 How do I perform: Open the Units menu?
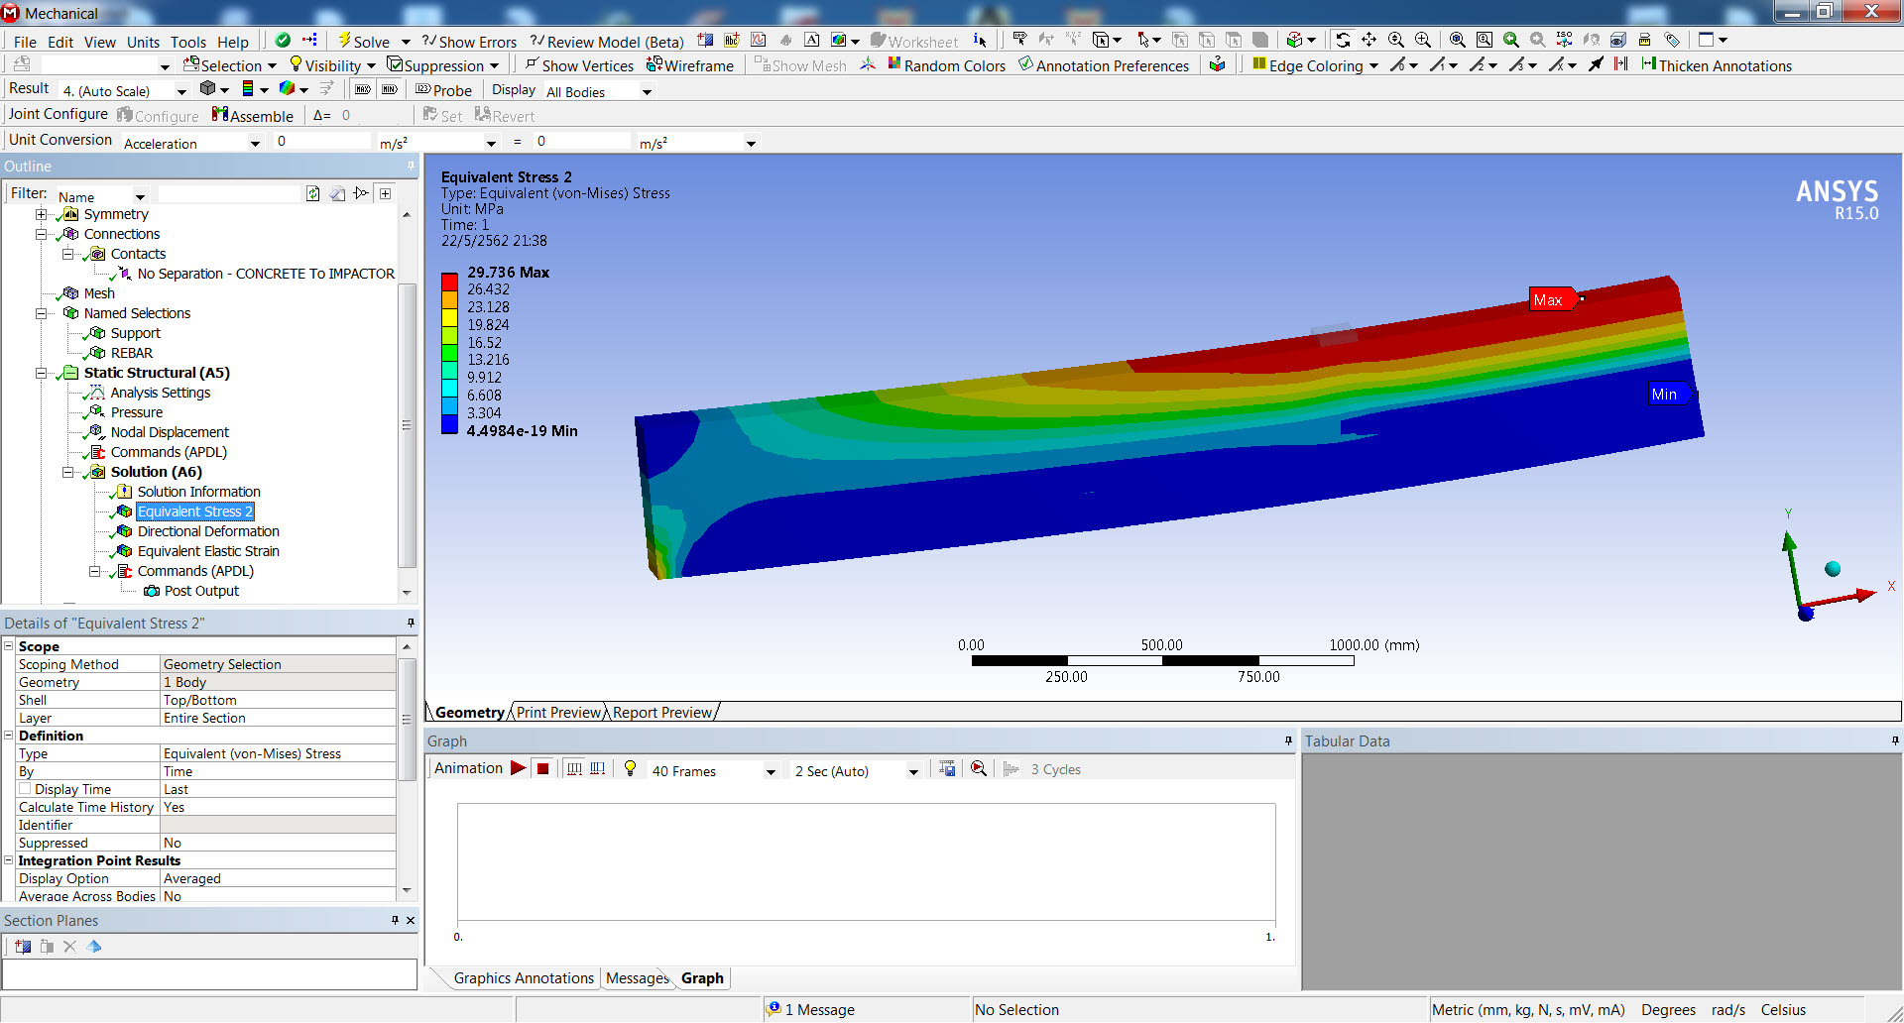pos(143,42)
